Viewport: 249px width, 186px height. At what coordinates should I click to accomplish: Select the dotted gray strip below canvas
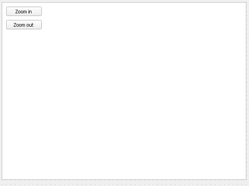(x=124, y=183)
